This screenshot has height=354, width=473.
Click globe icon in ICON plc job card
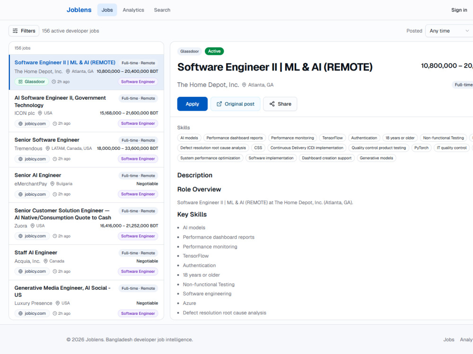pos(20,124)
